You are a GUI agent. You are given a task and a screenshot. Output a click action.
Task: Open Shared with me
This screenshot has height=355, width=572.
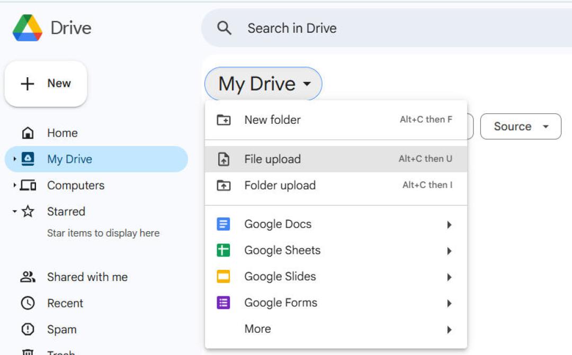point(96,277)
